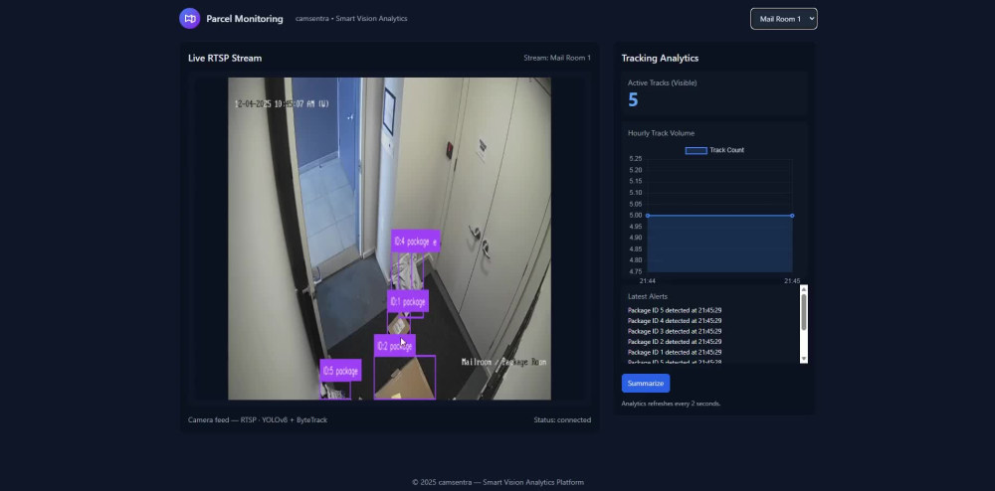Click the 5.00 axis label on chart
The height and width of the screenshot is (491, 995).
[x=634, y=216]
